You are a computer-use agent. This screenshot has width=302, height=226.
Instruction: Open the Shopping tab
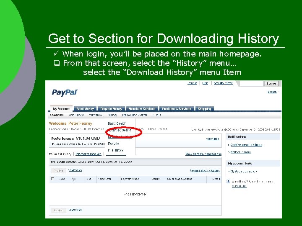(204, 109)
